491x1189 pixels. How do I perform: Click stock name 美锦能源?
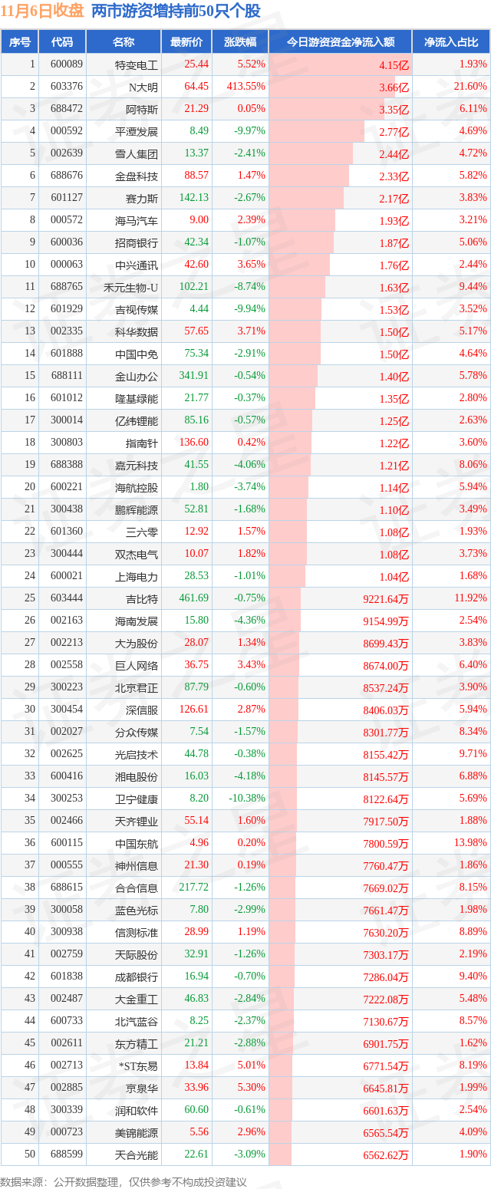pyautogui.click(x=137, y=1133)
